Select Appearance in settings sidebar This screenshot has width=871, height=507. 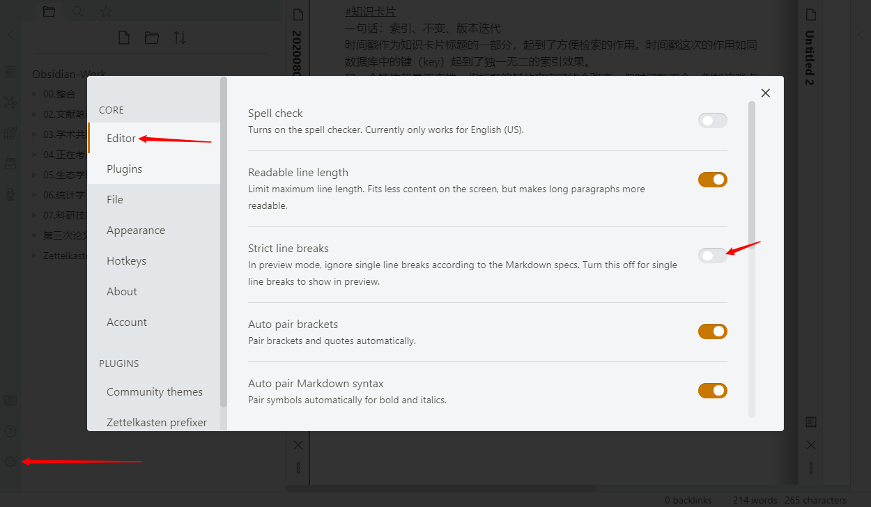point(136,231)
